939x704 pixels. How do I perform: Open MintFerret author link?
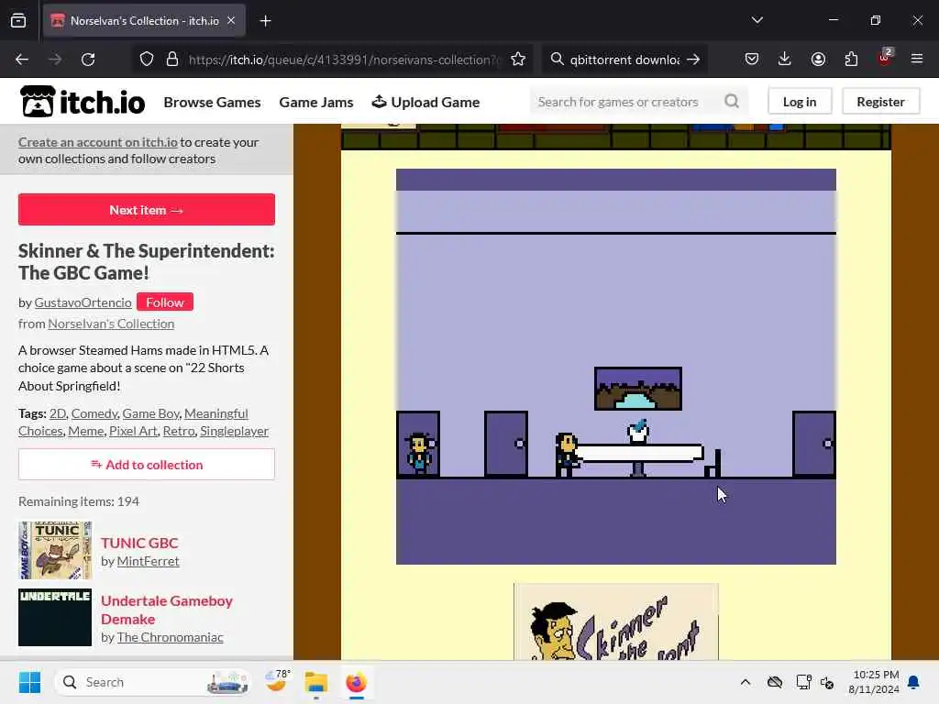coord(148,561)
